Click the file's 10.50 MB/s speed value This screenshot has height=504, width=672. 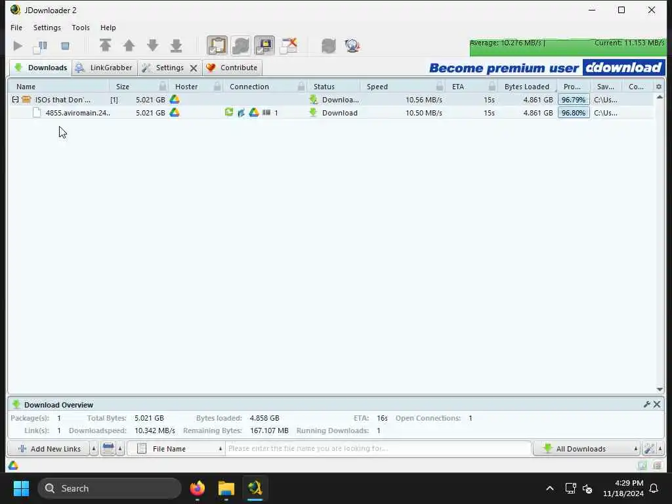pos(423,113)
